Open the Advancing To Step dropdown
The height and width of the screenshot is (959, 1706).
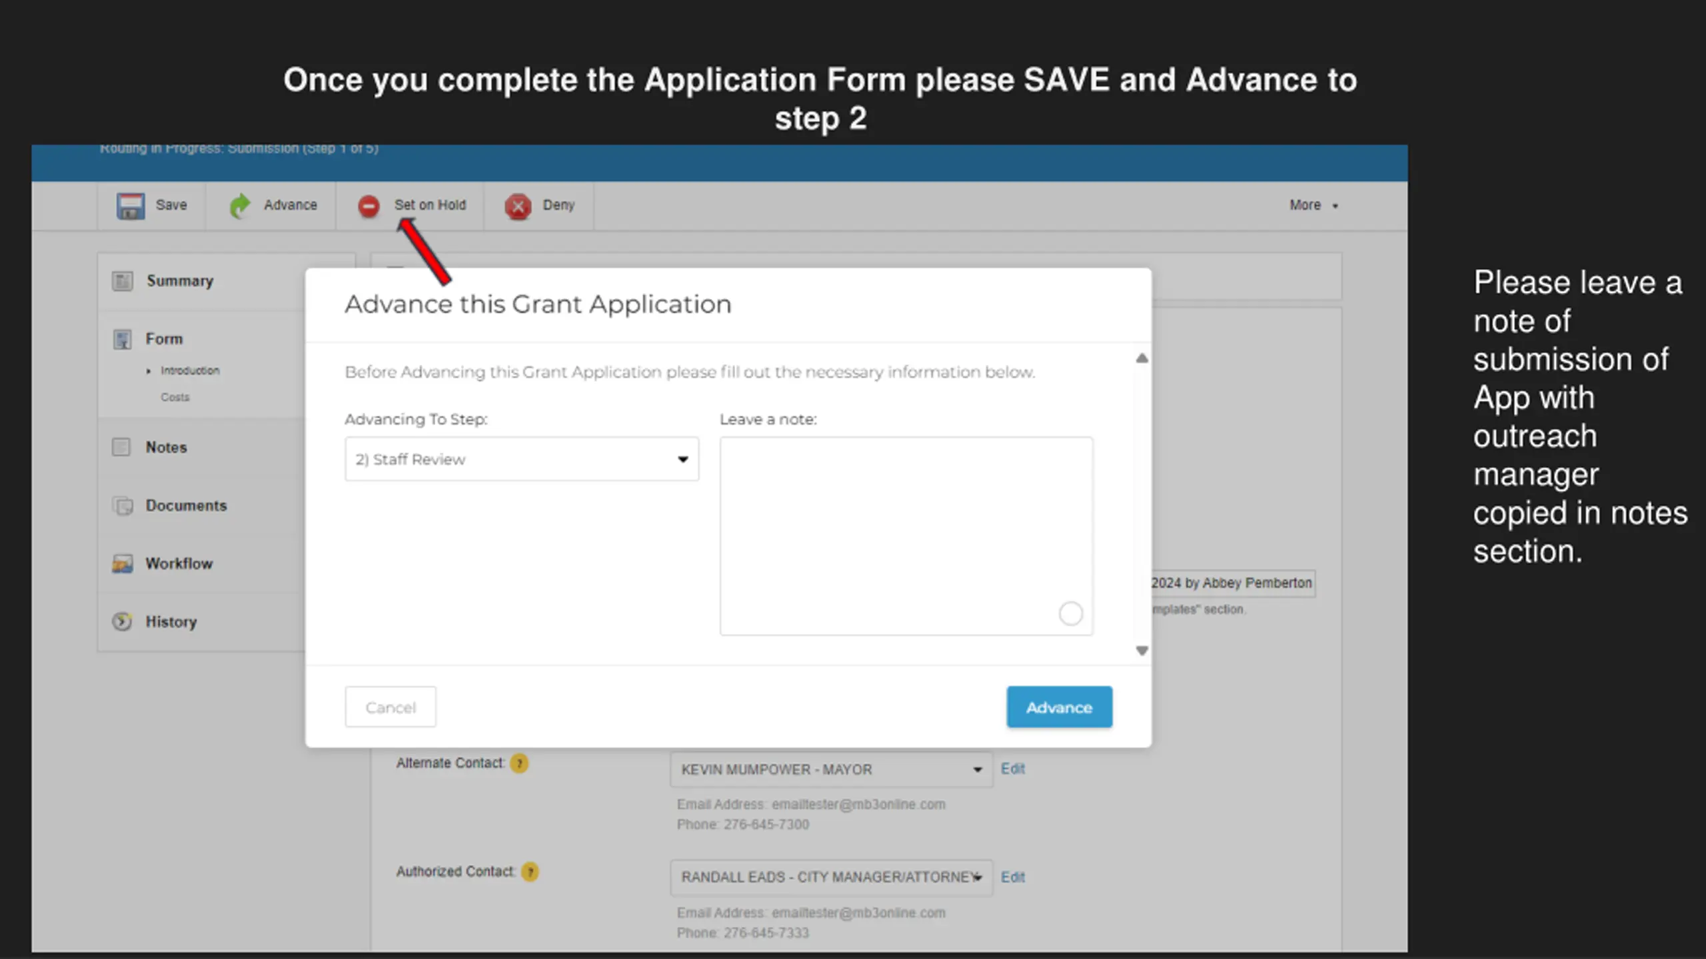(x=522, y=460)
